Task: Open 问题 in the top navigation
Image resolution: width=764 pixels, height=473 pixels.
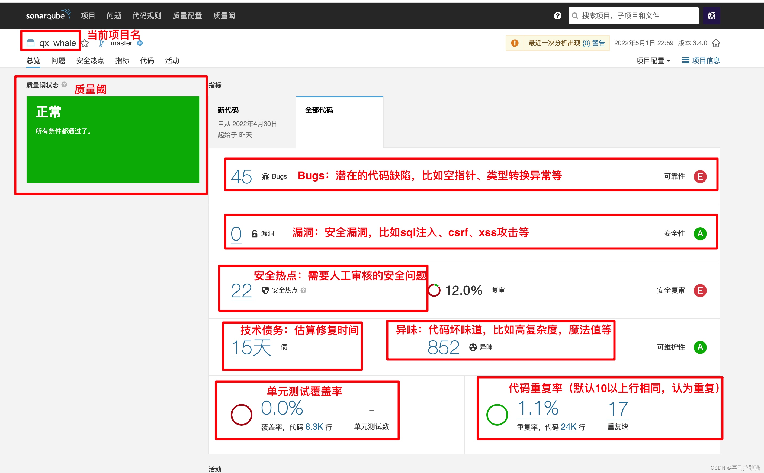Action: pyautogui.click(x=114, y=16)
